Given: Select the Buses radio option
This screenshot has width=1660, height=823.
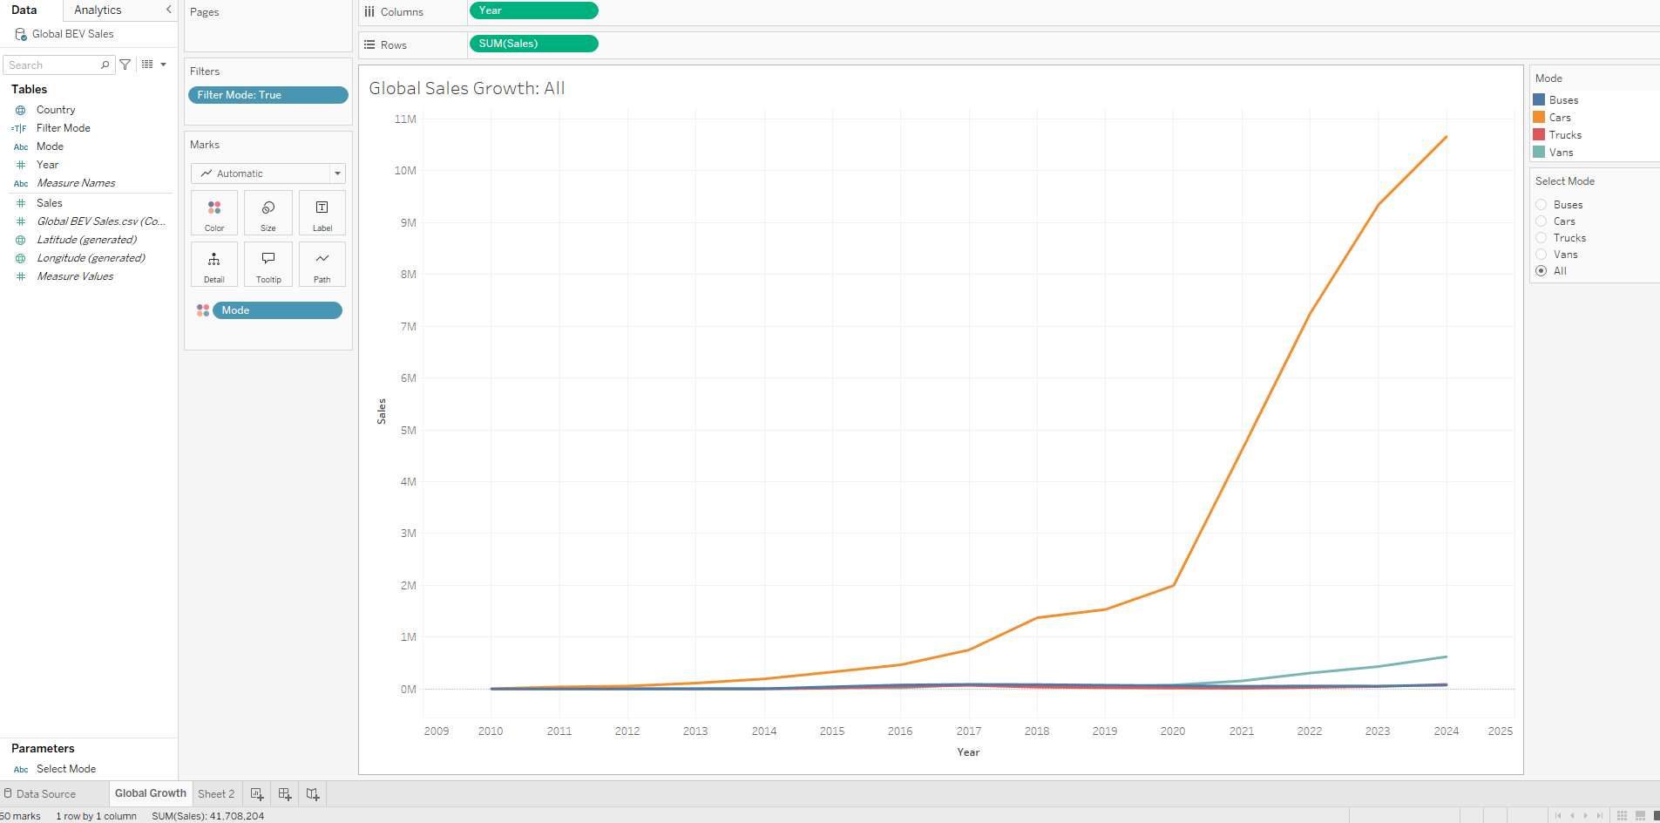Looking at the screenshot, I should (x=1541, y=205).
